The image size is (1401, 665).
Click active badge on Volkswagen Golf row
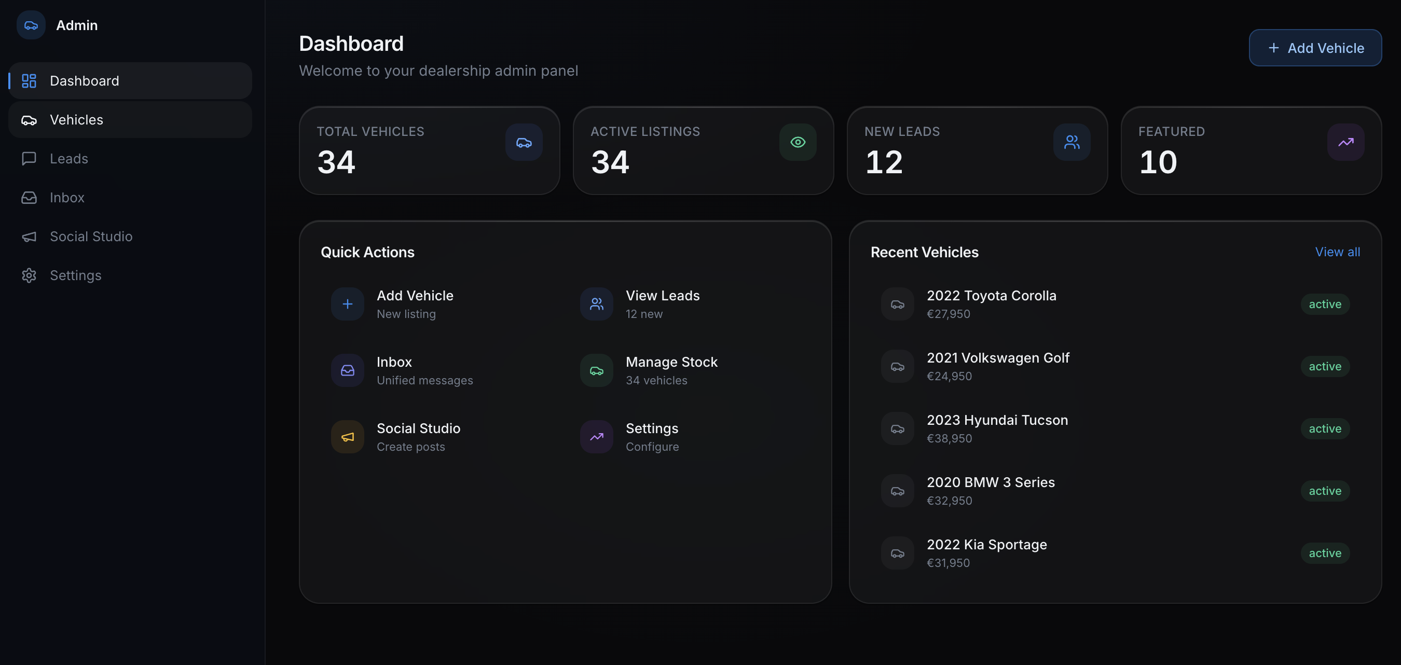[1325, 367]
